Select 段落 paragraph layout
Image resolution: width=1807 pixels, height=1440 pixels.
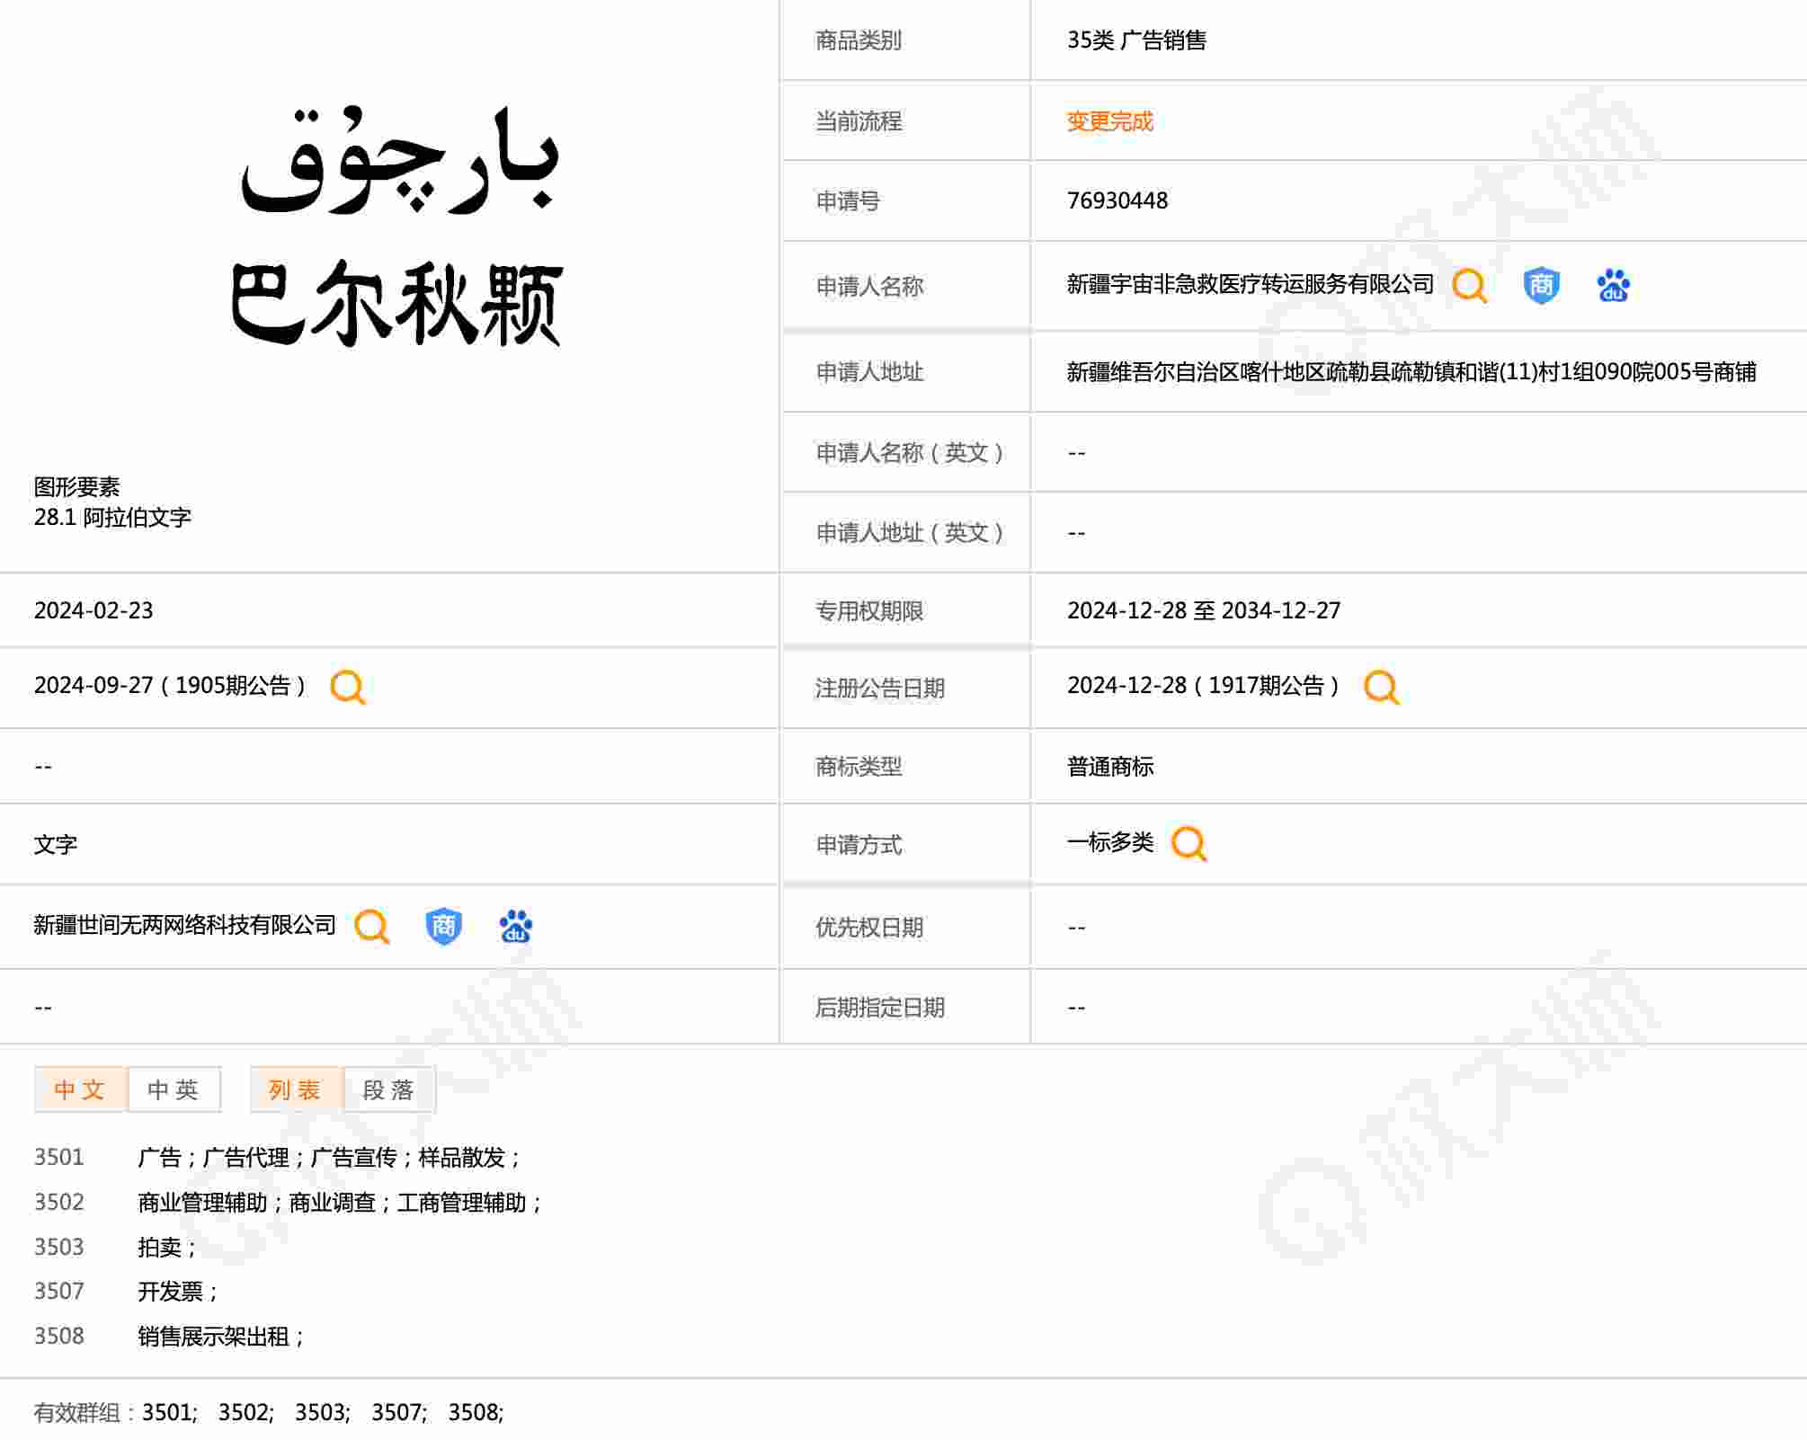pyautogui.click(x=388, y=1089)
